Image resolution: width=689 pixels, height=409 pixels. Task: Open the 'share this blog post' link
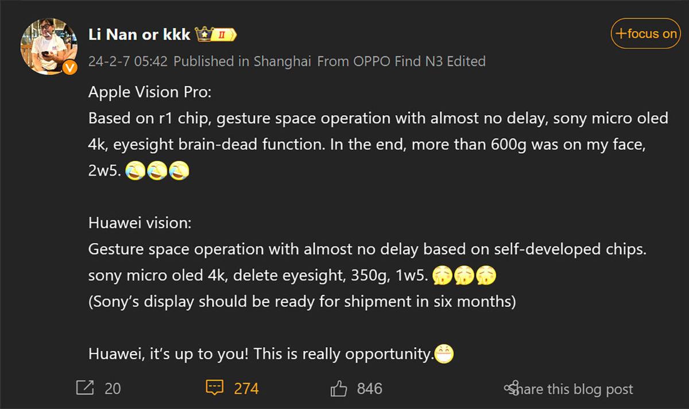click(x=574, y=389)
